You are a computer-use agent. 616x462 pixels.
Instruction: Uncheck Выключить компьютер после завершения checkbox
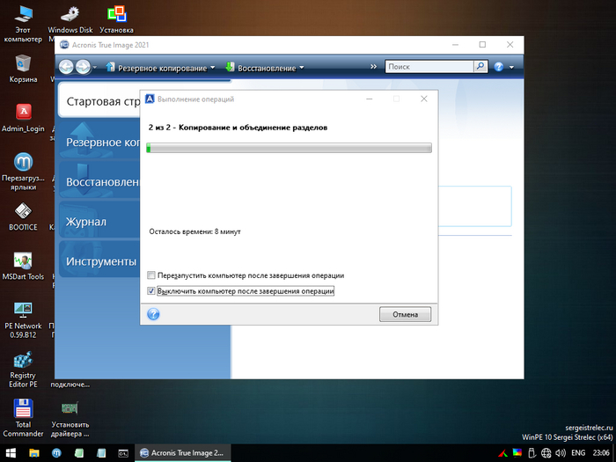coord(151,291)
